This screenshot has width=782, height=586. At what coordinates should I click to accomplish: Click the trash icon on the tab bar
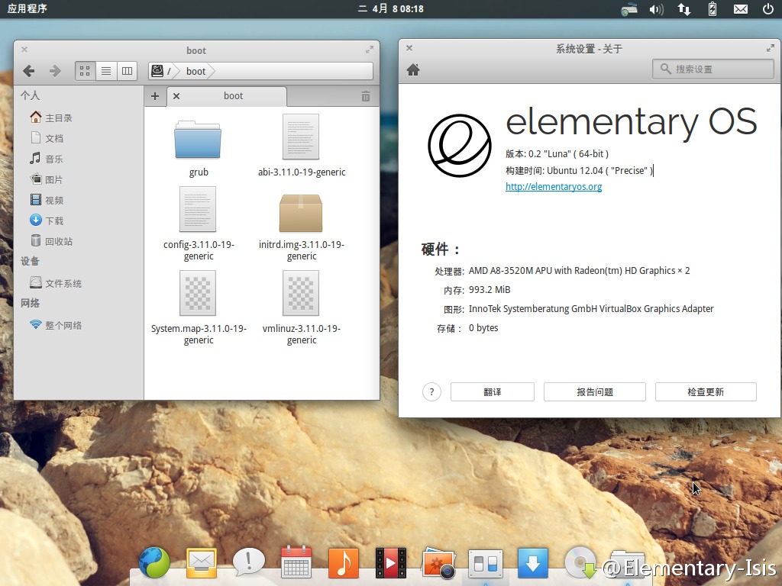tap(366, 96)
